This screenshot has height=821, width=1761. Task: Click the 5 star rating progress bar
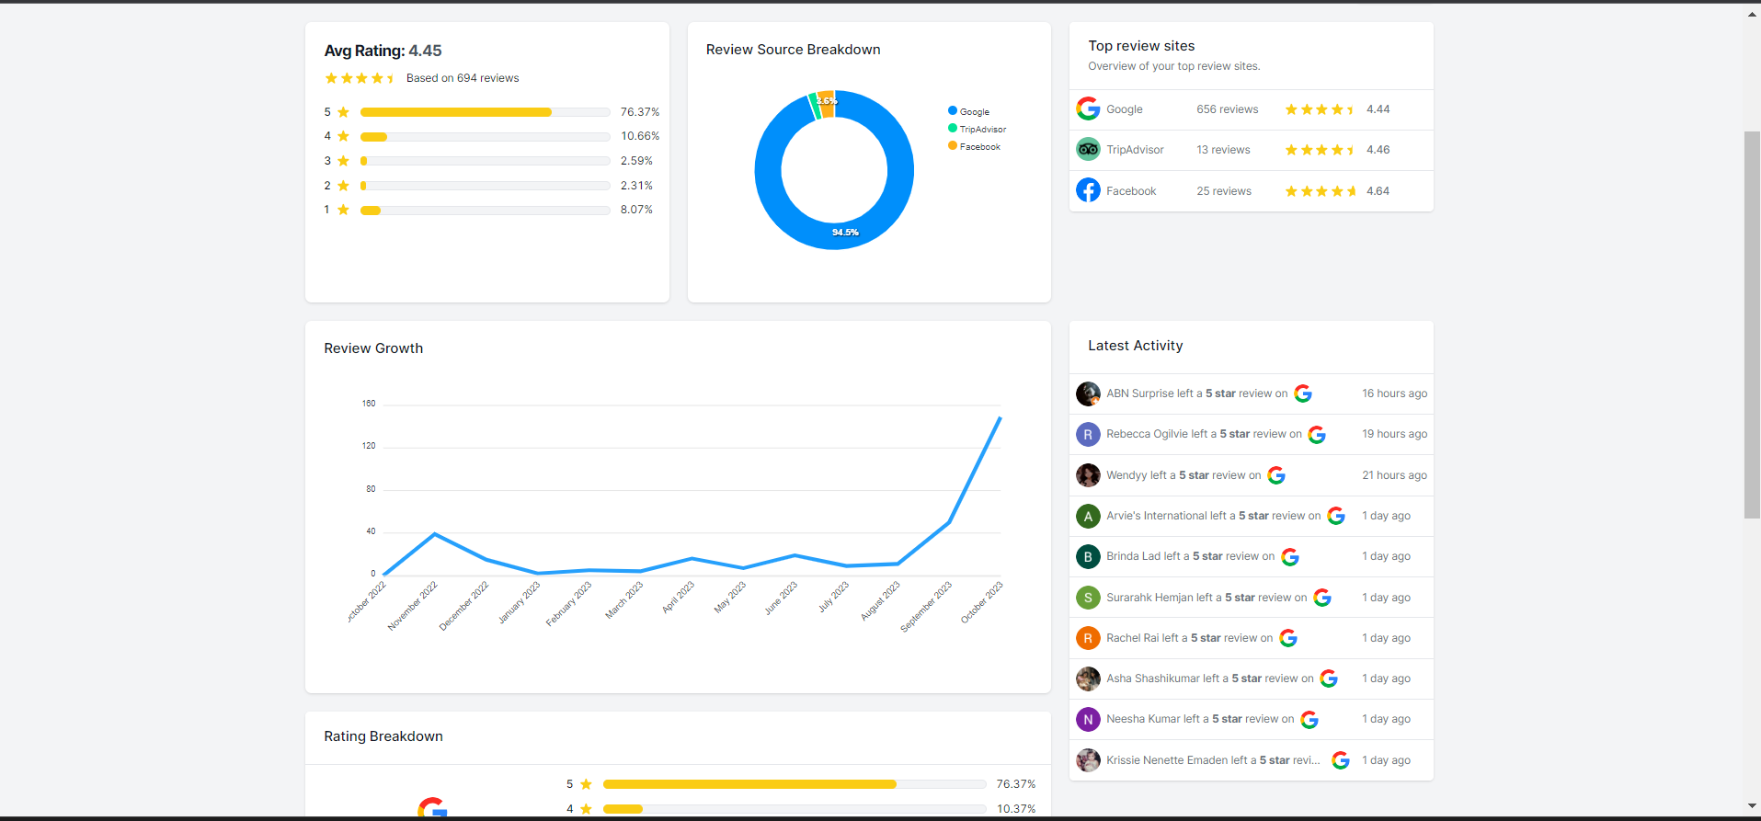[x=485, y=112]
